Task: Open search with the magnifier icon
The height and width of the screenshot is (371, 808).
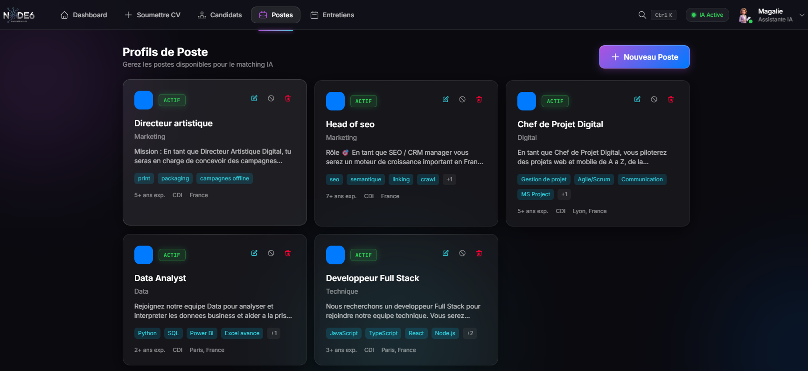Action: [642, 15]
